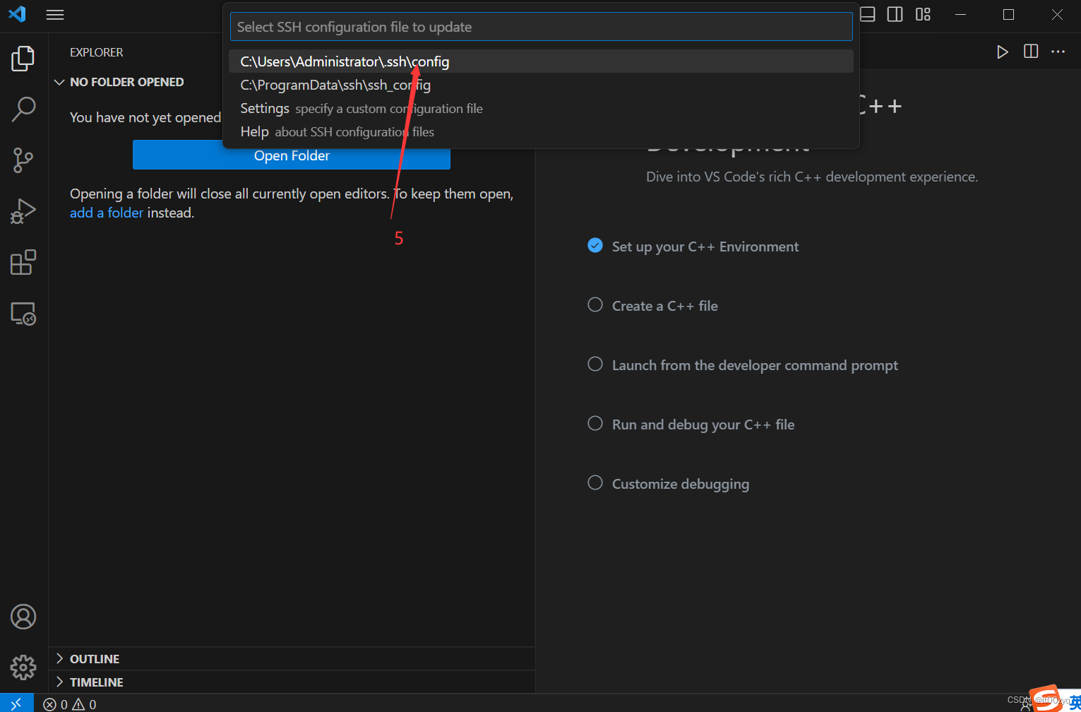Open the Manage gear icon
The width and height of the screenshot is (1081, 712).
point(23,667)
